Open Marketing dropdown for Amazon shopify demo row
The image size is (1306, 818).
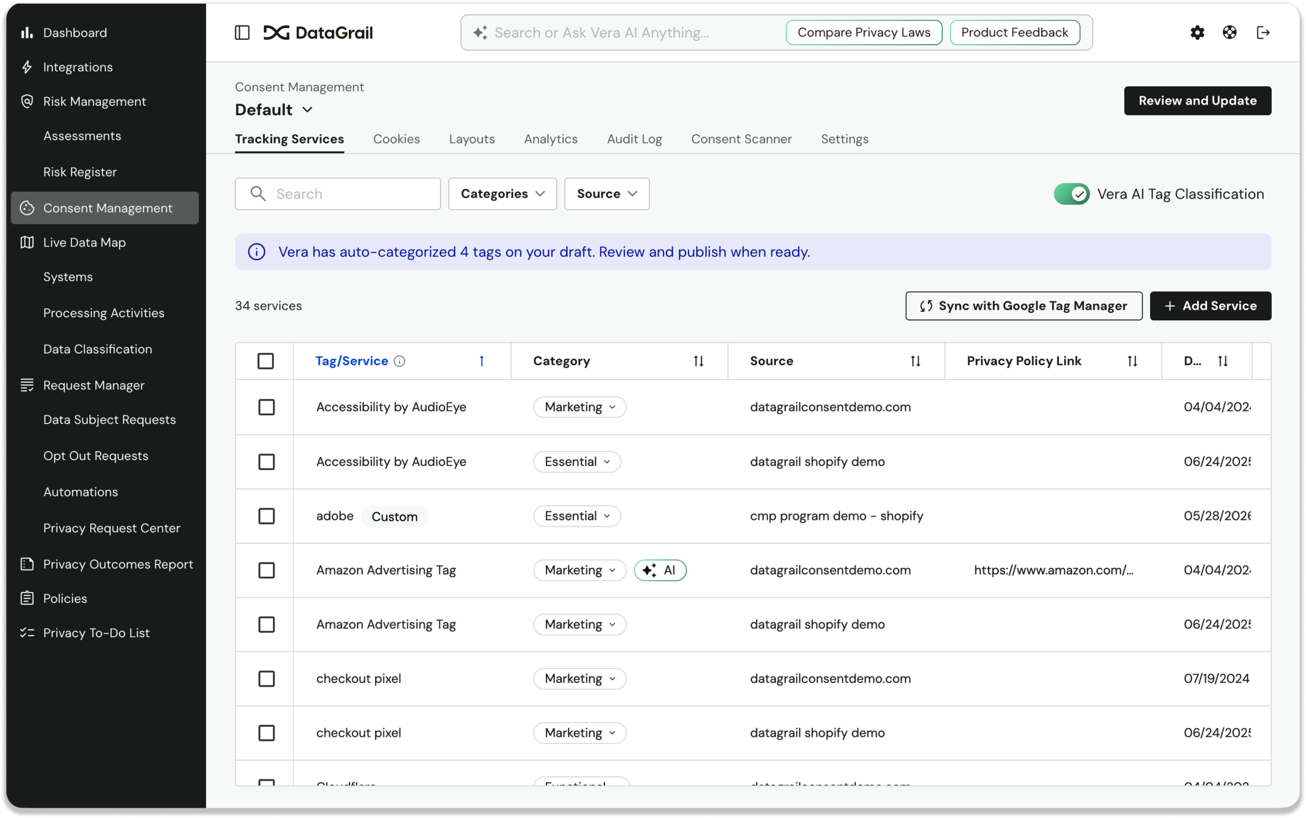(580, 624)
